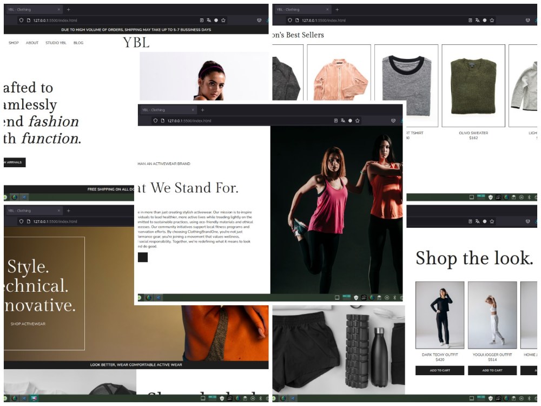Open STUDIO YBL nav item
Image resolution: width=541 pixels, height=406 pixels.
tap(56, 43)
